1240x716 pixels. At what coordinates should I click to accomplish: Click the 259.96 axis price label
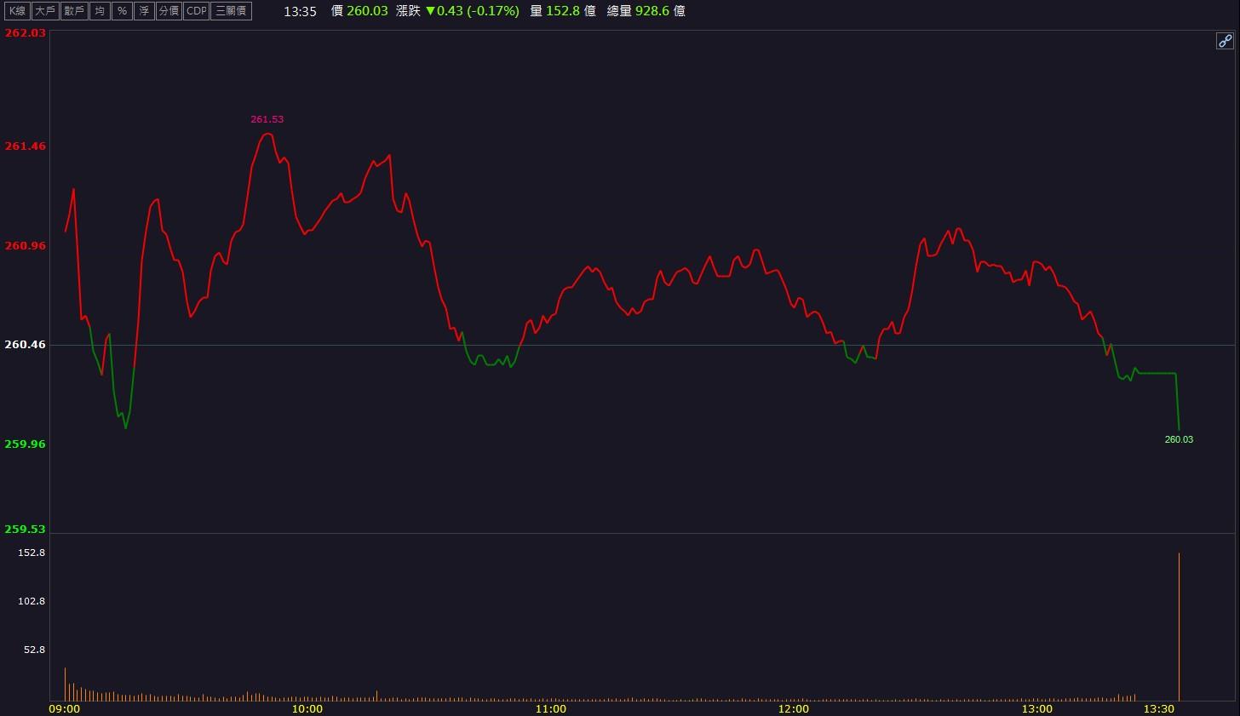click(x=25, y=444)
